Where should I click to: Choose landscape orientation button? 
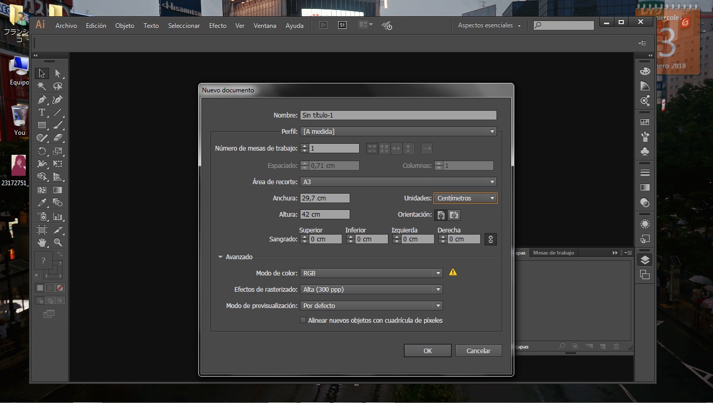coord(454,215)
